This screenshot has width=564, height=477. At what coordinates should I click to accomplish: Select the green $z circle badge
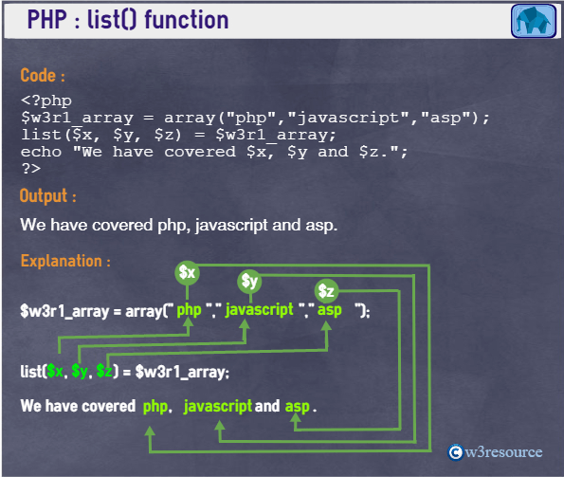(326, 291)
